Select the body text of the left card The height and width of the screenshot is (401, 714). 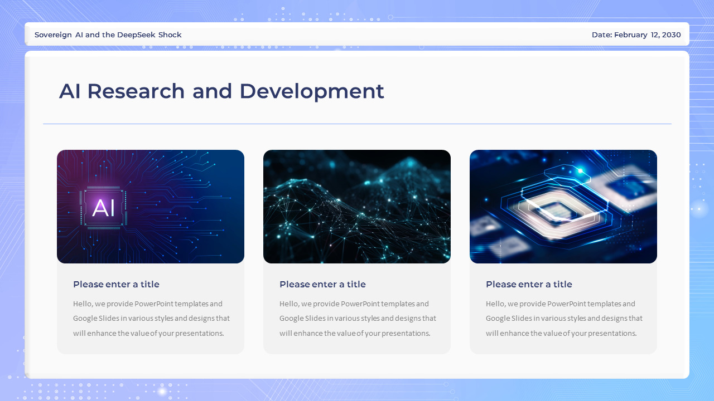tap(151, 318)
